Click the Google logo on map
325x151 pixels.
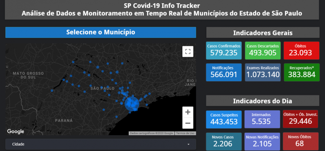point(15,132)
